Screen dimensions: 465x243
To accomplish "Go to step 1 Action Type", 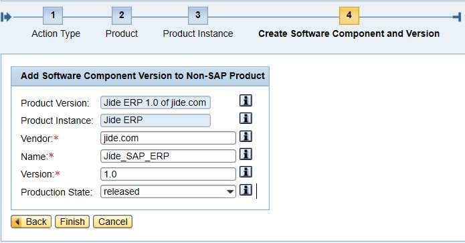I will (53, 15).
